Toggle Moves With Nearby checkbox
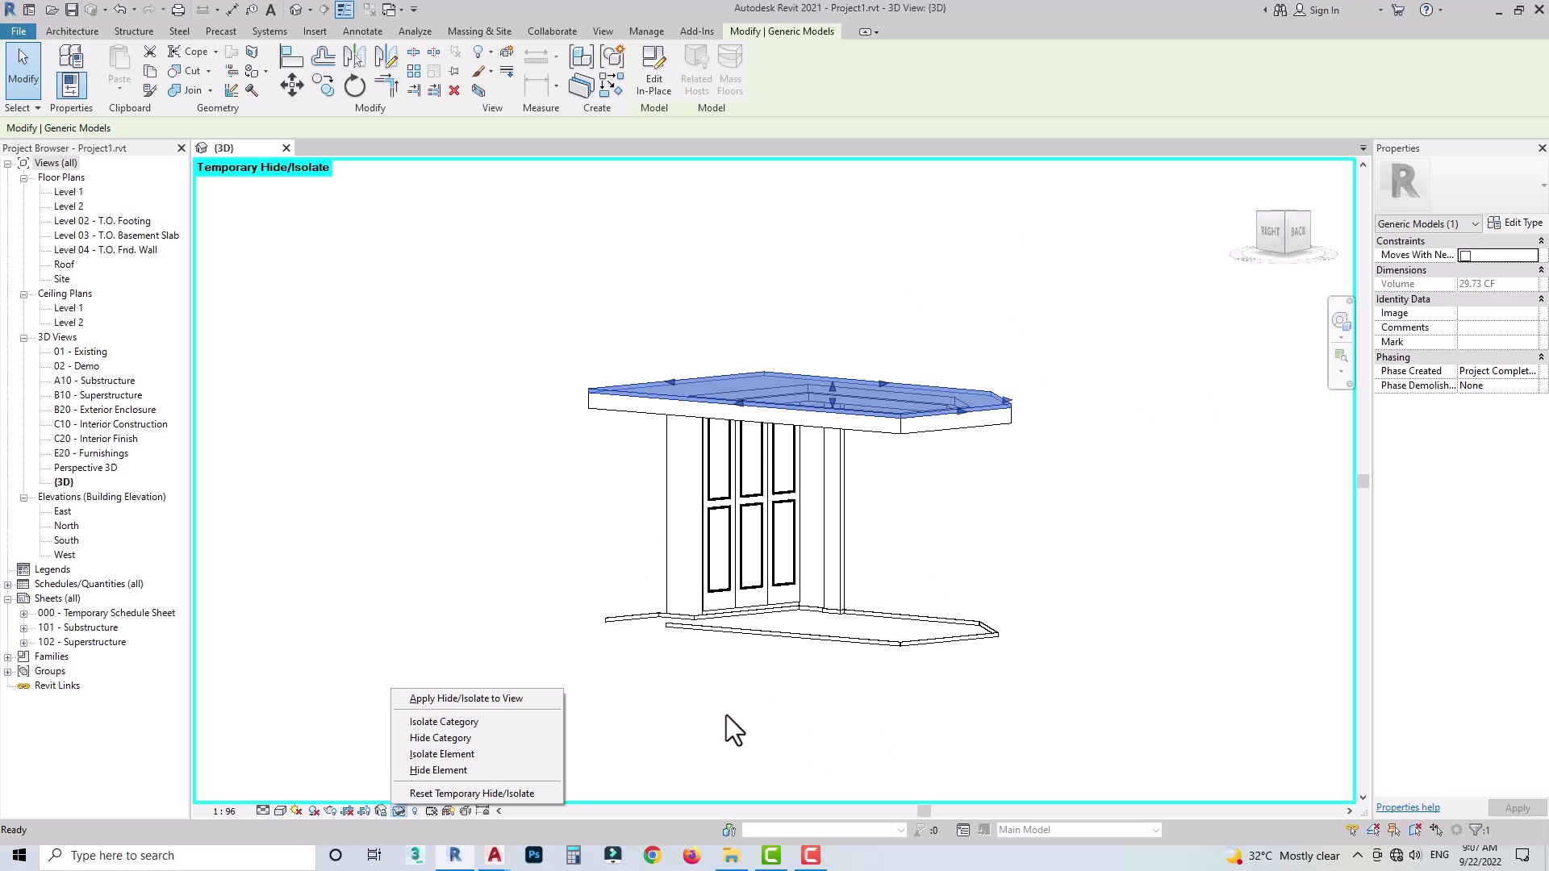Image resolution: width=1549 pixels, height=871 pixels. coord(1466,256)
